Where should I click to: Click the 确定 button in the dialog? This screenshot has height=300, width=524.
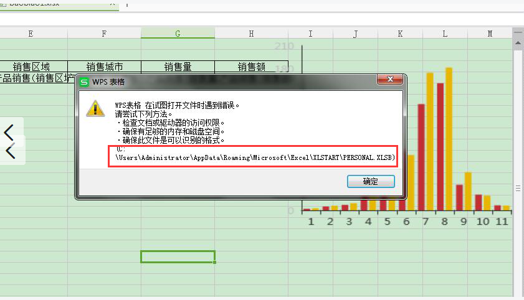tap(371, 181)
